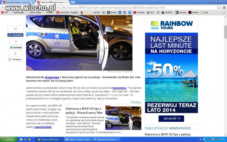Image resolution: width=227 pixels, height=142 pixels.
Task: Open the Najważniejsze wiadomości heading
Action: click(168, 128)
